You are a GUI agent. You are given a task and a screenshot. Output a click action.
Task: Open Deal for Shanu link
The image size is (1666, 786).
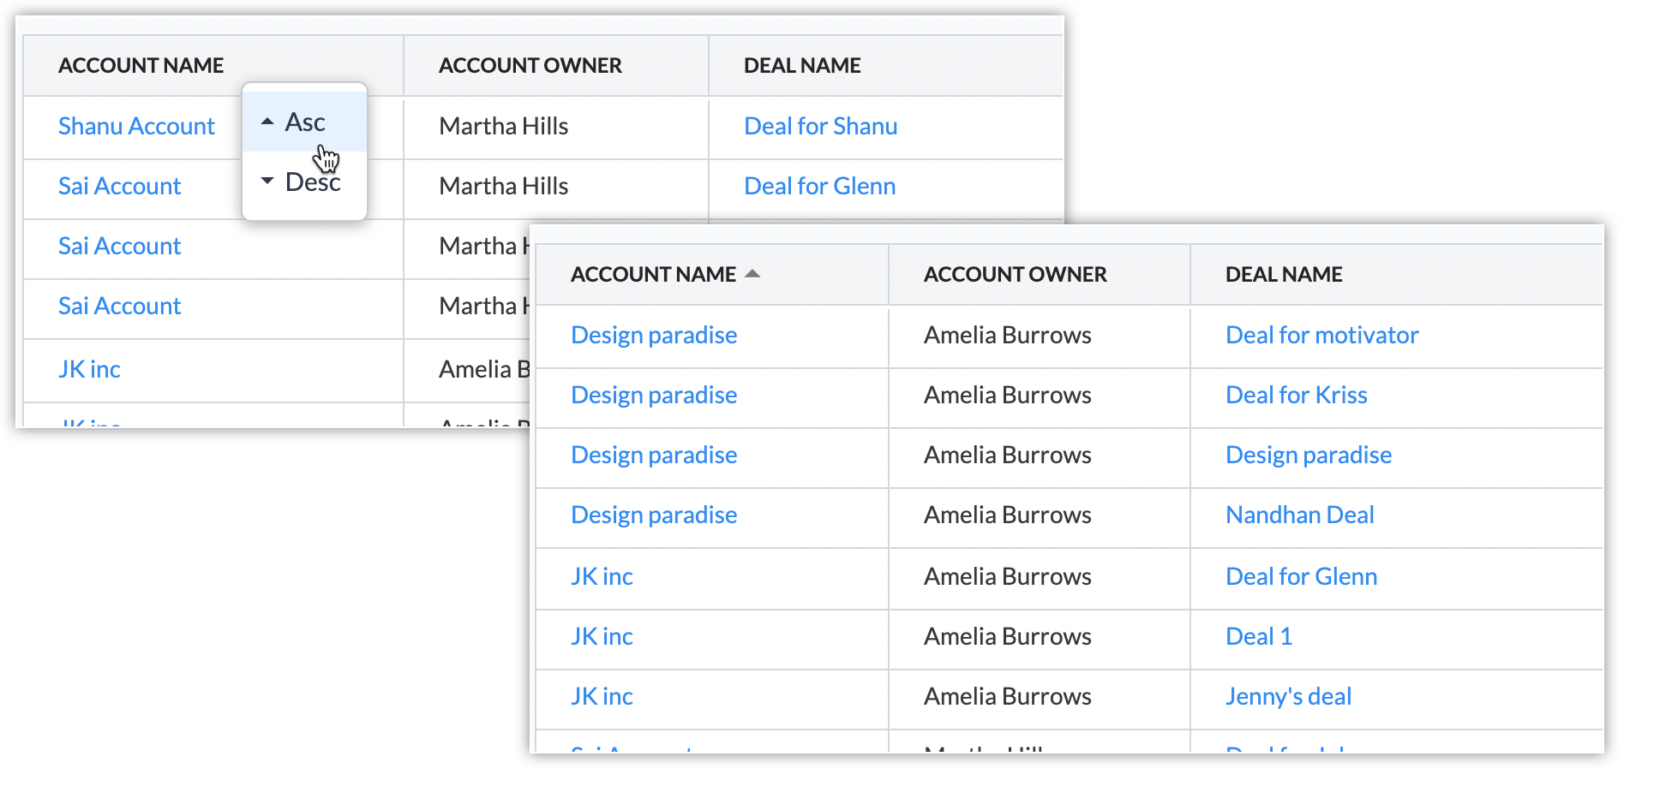[x=820, y=127]
